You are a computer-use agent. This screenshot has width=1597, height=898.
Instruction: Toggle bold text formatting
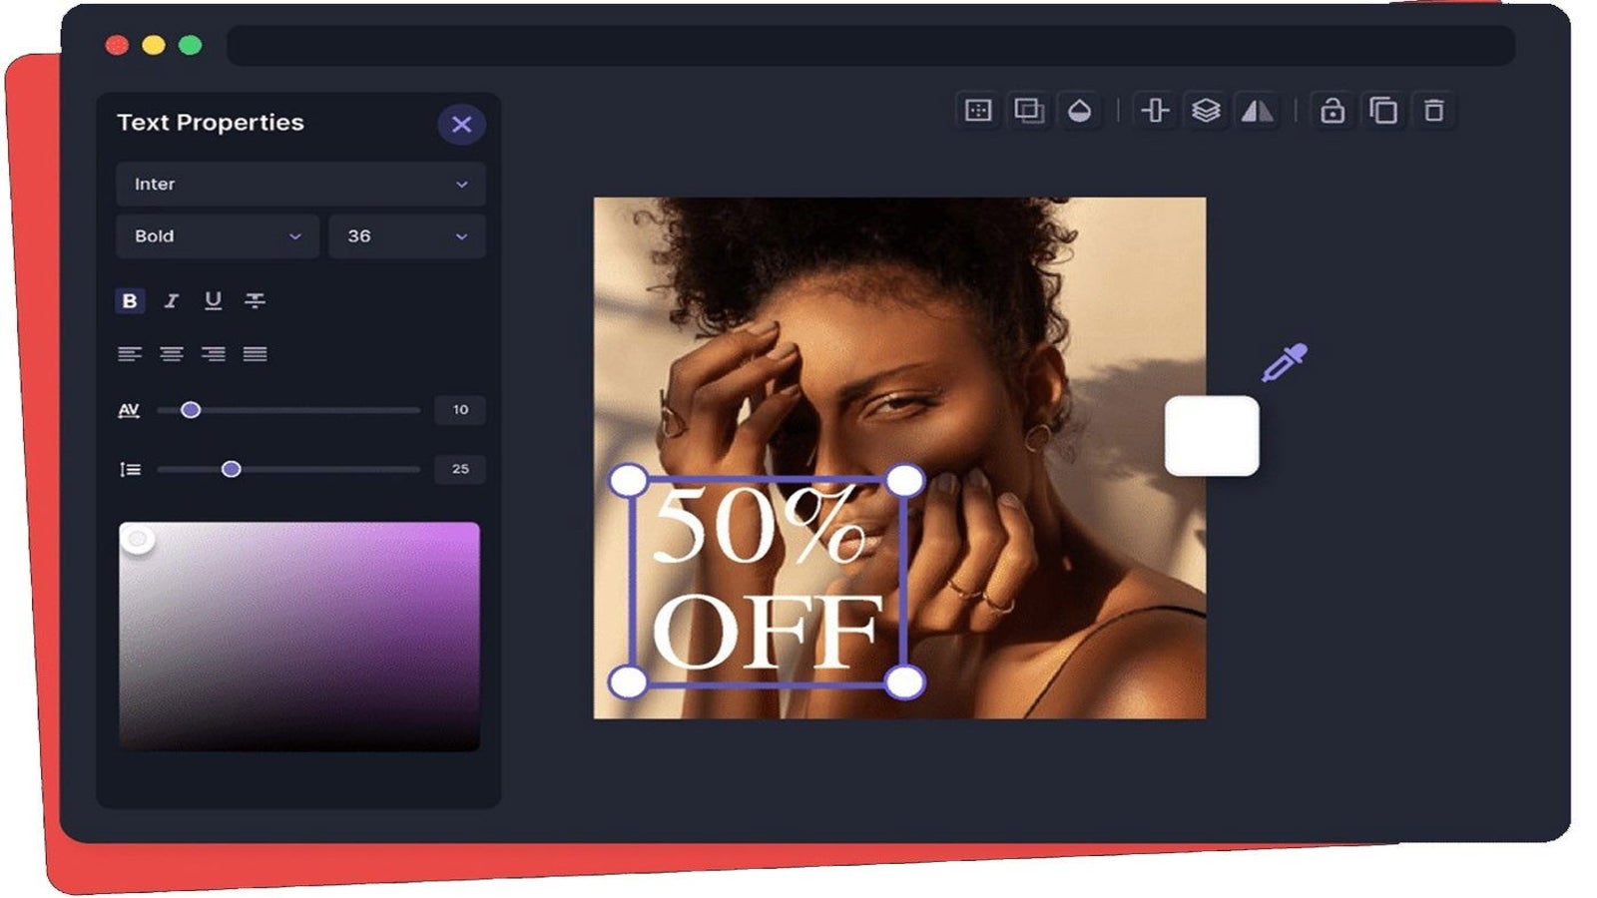[x=130, y=301]
